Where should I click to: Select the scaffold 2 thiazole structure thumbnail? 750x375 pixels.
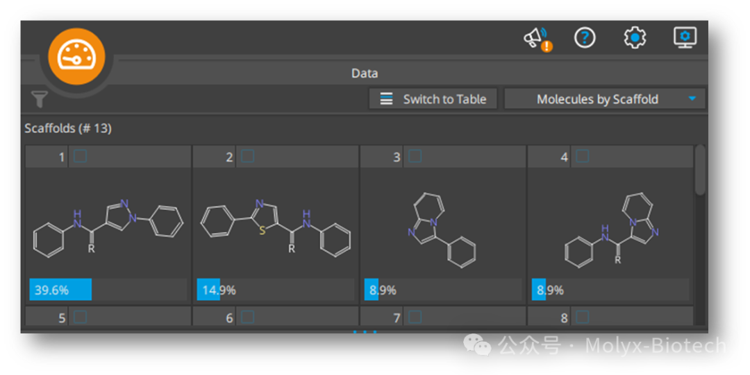pos(276,227)
